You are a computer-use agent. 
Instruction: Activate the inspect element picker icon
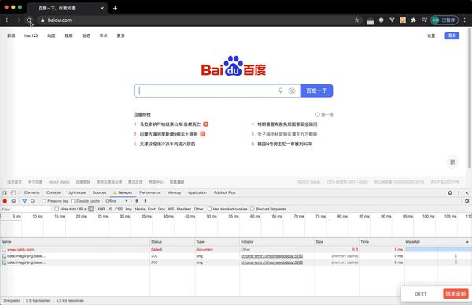pos(6,192)
